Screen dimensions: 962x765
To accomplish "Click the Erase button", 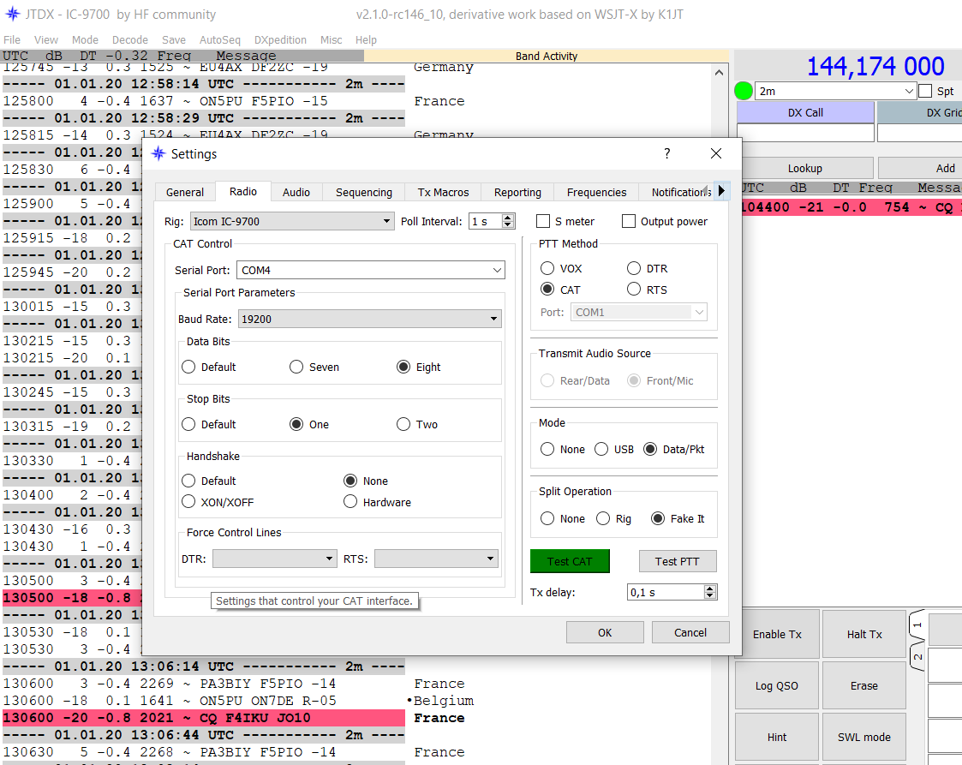I will [863, 686].
